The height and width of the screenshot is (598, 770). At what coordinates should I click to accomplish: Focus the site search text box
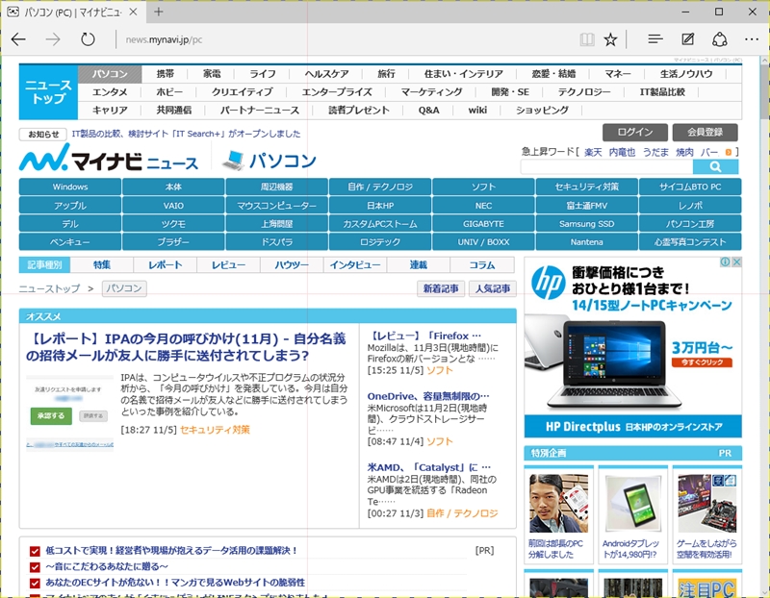click(x=607, y=166)
